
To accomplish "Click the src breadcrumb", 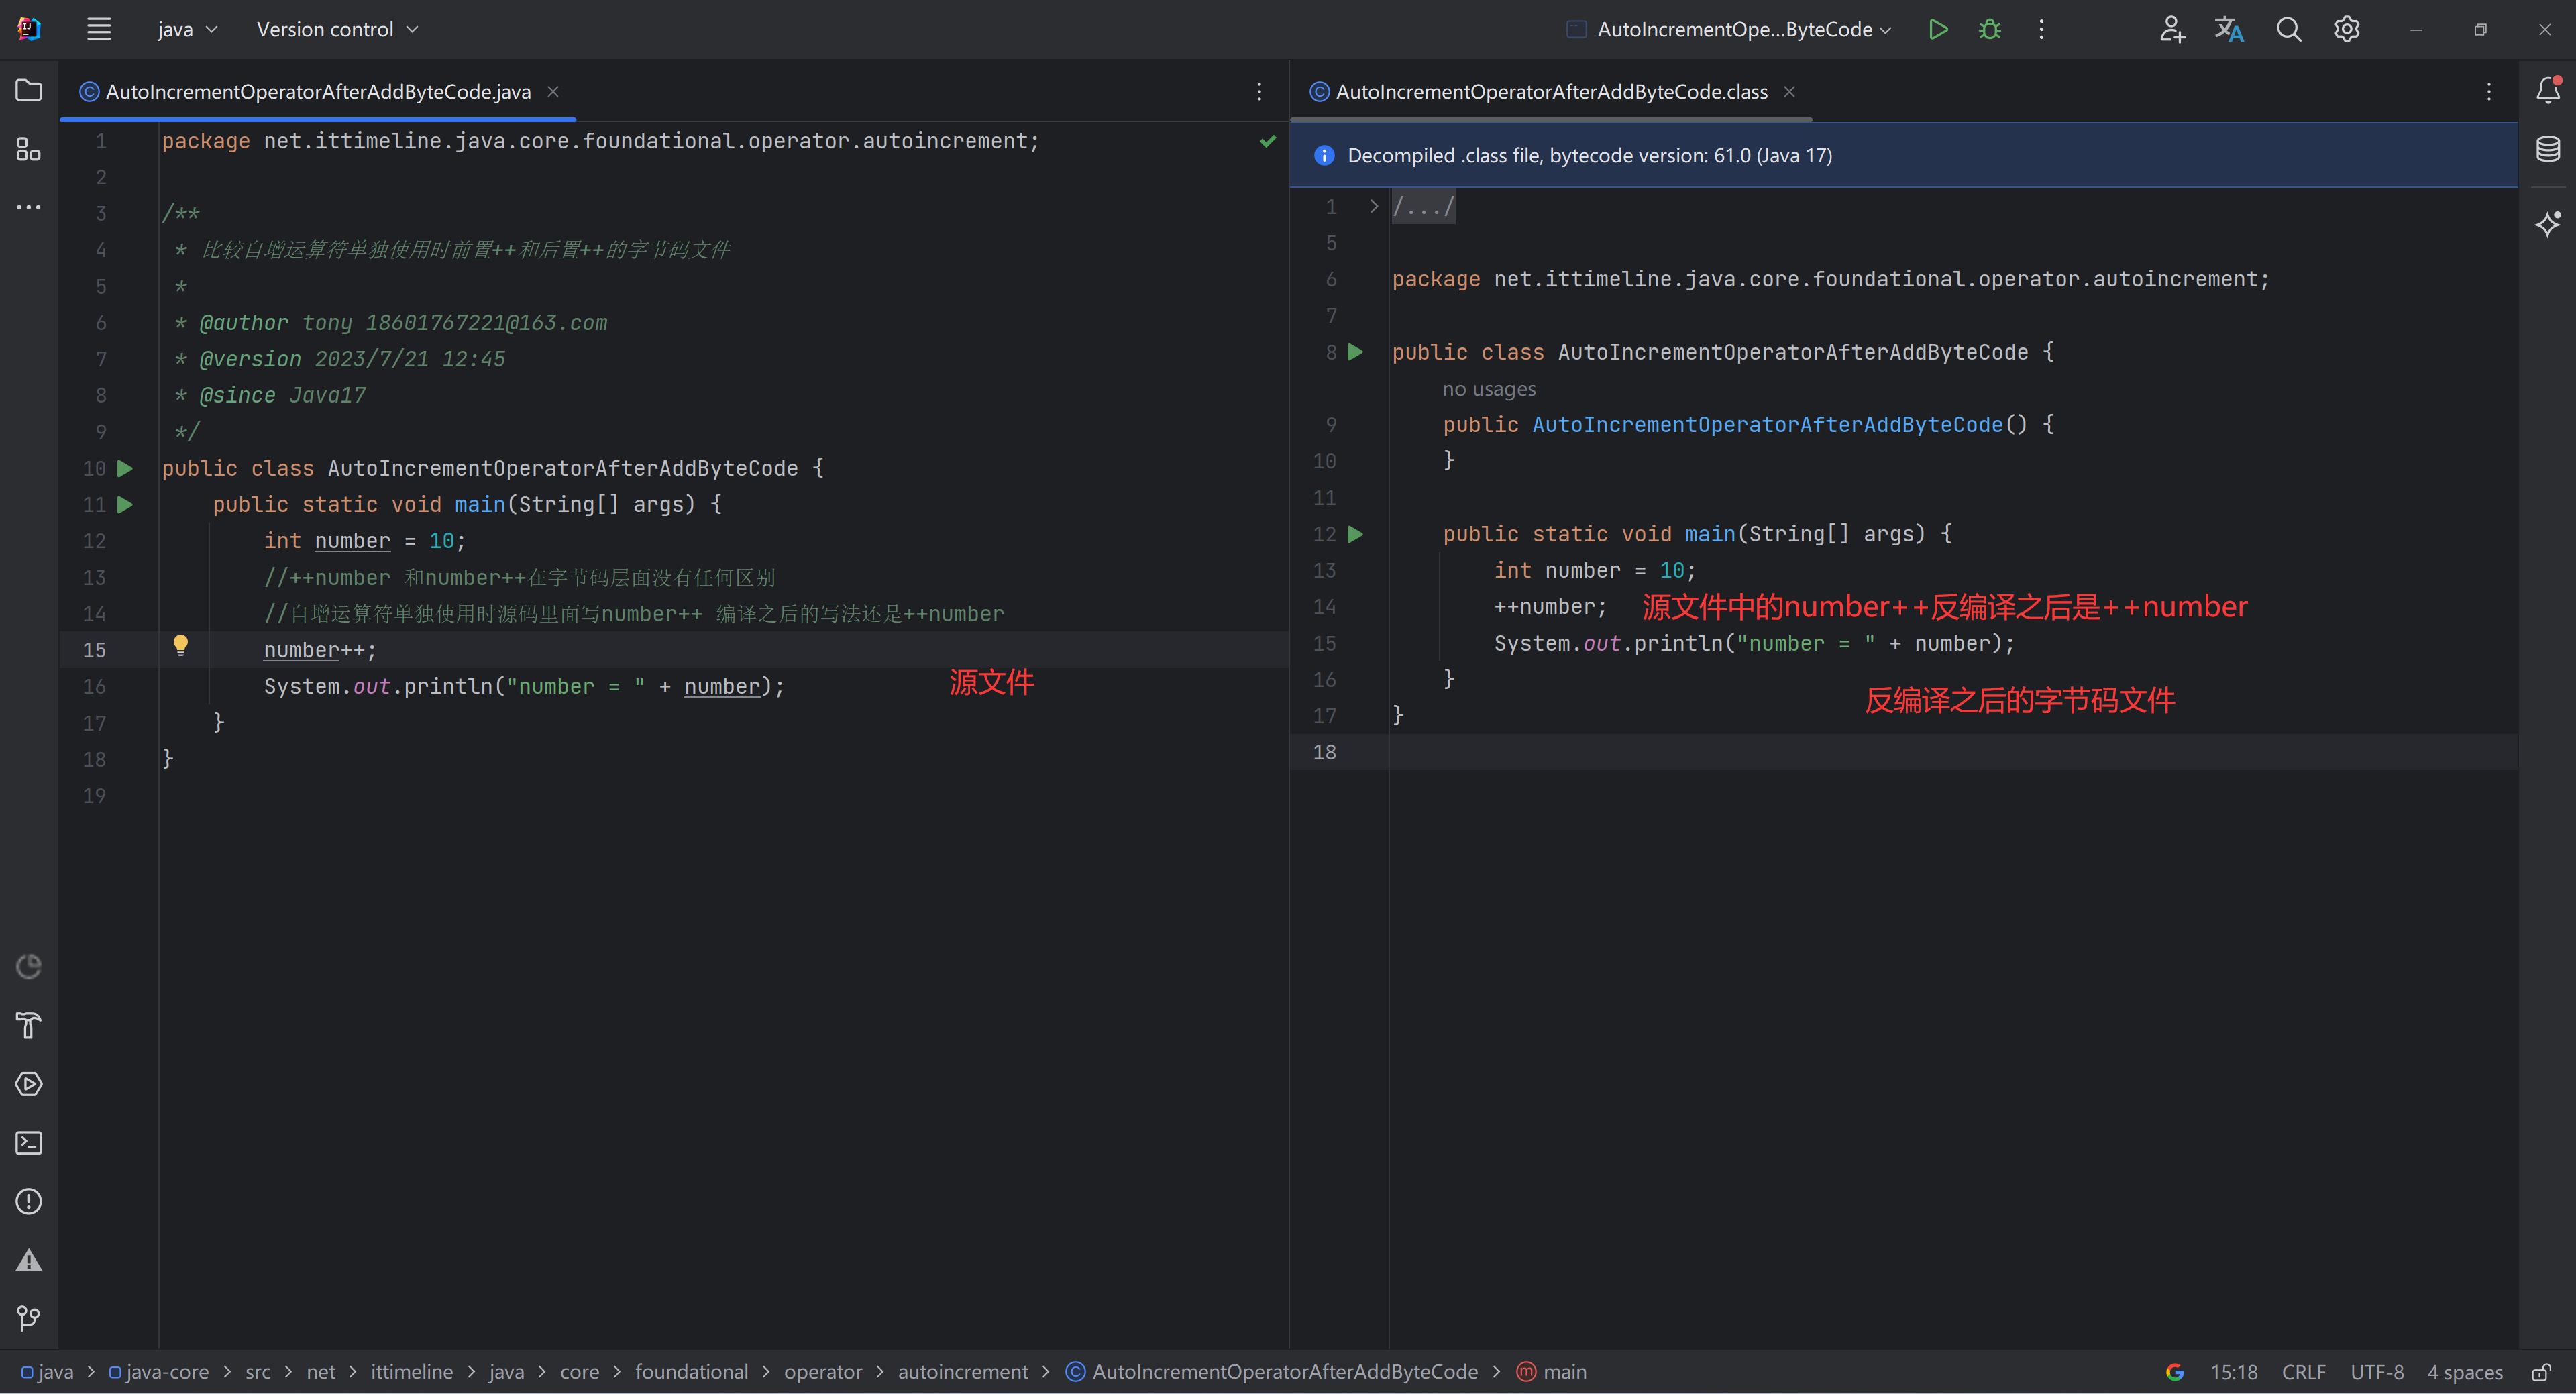I will click(x=258, y=1372).
